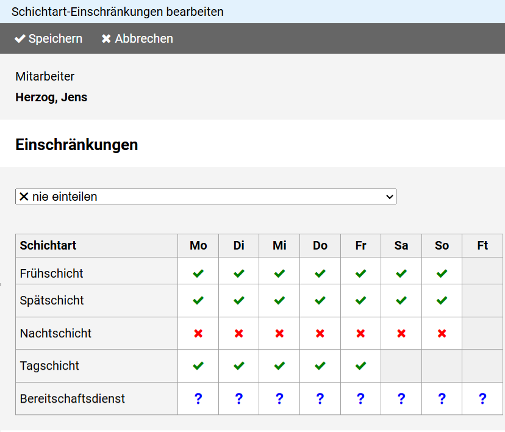Select the Nachtschicht row label
The width and height of the screenshot is (505, 432).
pyautogui.click(x=56, y=333)
